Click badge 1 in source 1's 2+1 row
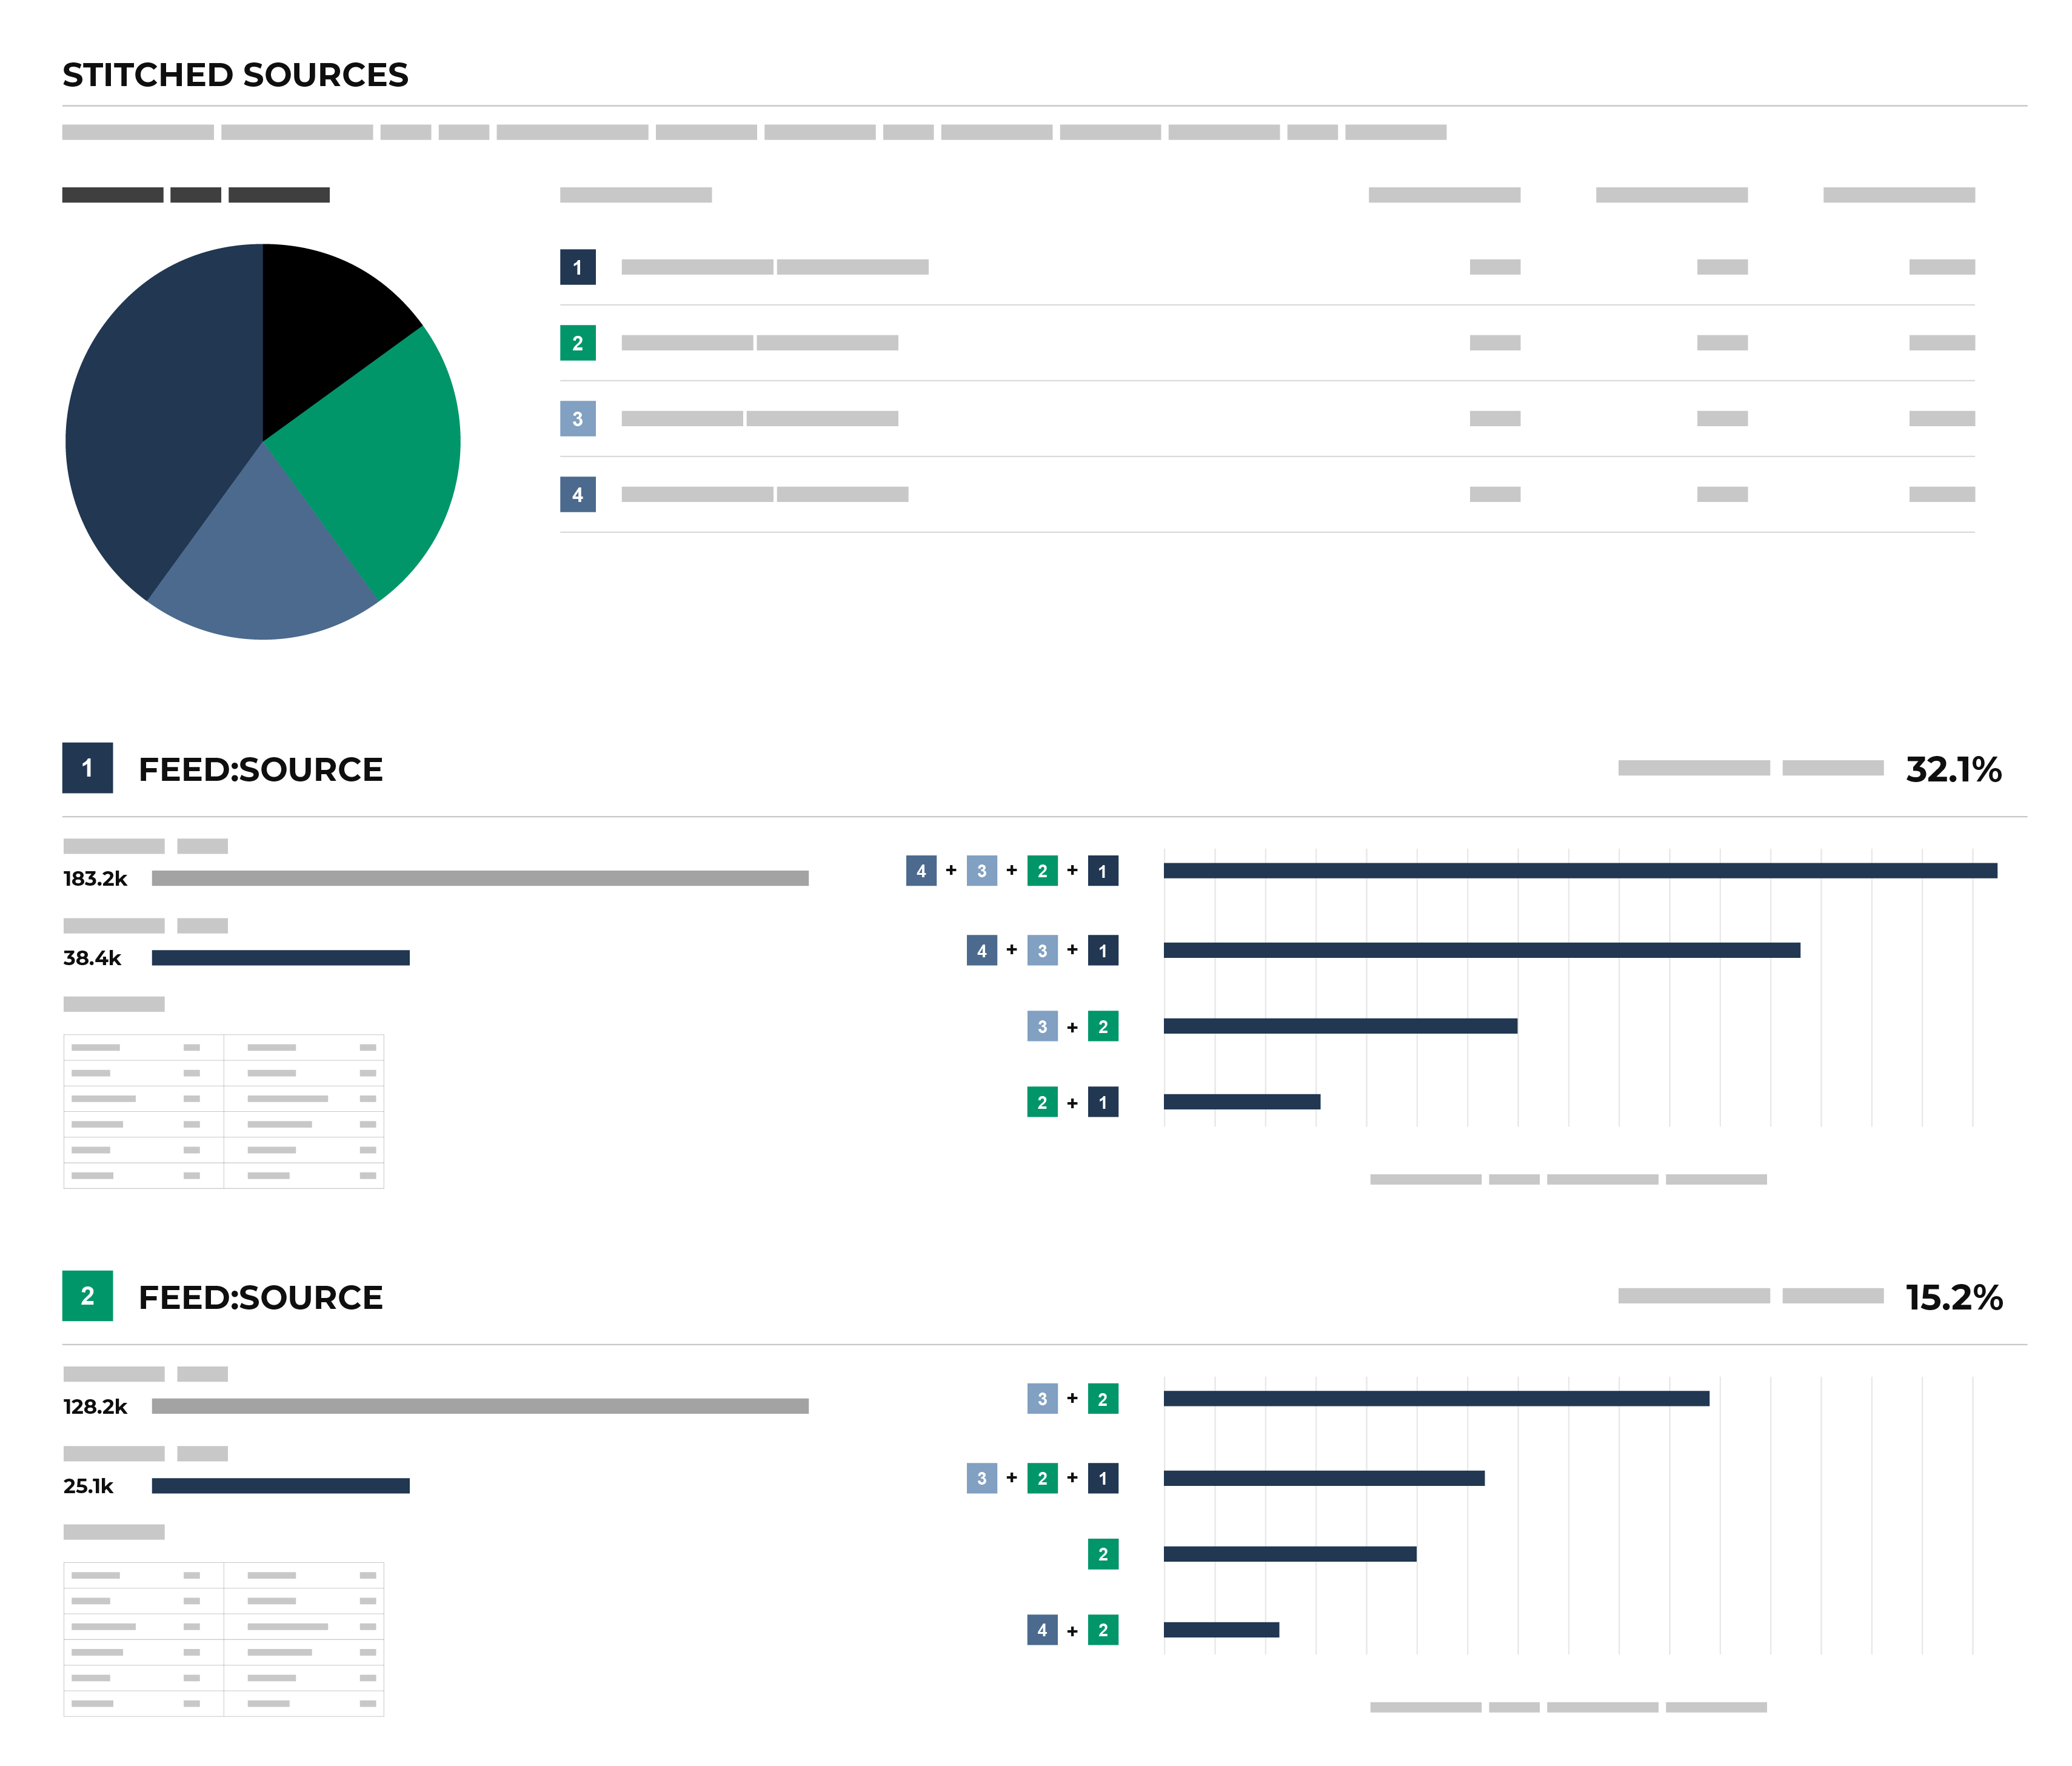Viewport: 2072px width, 1766px height. 1103,1102
